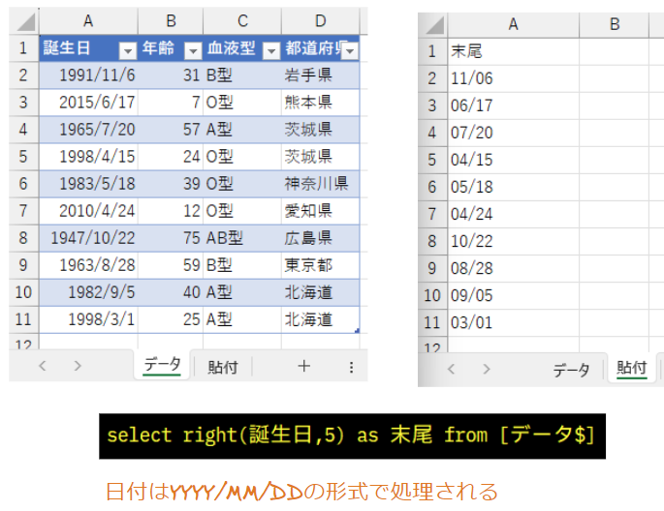
Task: Select column B header in left sheet
Action: pyautogui.click(x=171, y=20)
